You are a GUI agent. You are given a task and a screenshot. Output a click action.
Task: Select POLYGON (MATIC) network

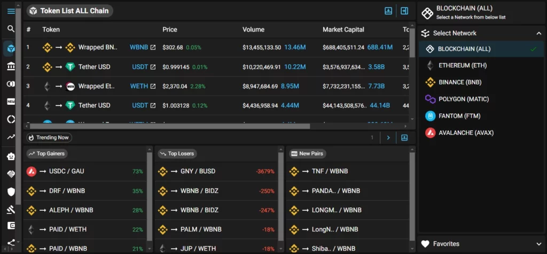[x=481, y=99]
